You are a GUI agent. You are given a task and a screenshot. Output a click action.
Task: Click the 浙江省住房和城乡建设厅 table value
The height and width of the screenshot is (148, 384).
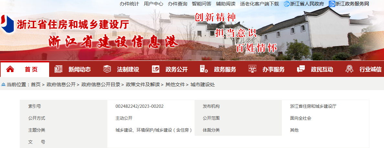click(313, 106)
